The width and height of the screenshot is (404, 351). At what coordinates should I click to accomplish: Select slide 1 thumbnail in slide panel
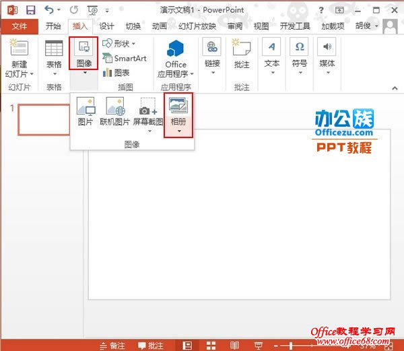pyautogui.click(x=44, y=120)
